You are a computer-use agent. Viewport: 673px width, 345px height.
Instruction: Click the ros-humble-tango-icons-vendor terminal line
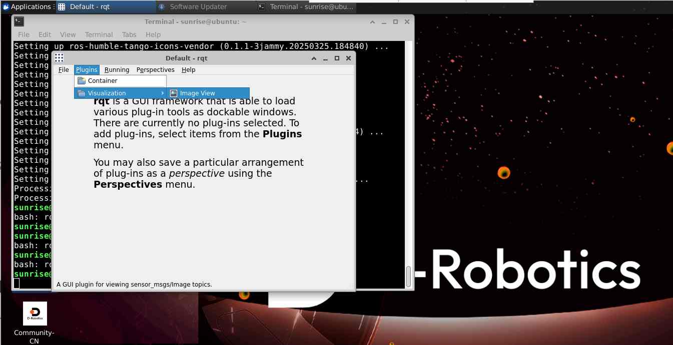pyautogui.click(x=202, y=46)
